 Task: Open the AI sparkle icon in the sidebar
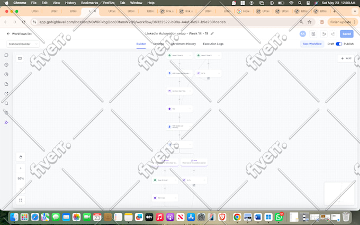(x=6, y=122)
